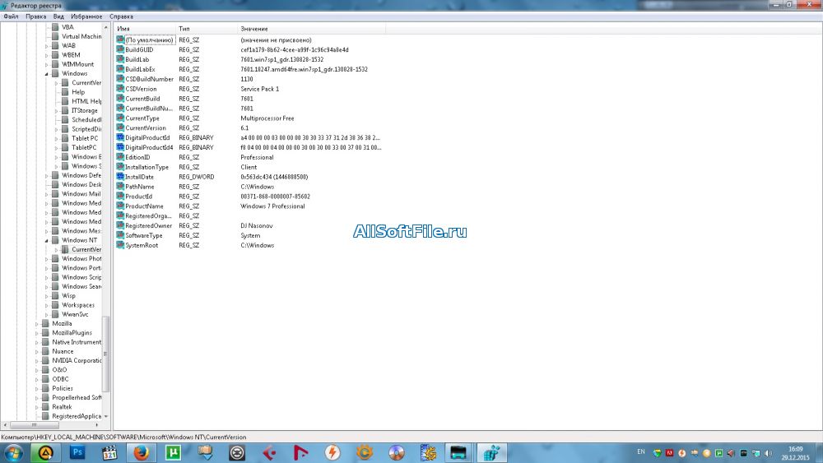Collapse the Windows key in tree
The image size is (823, 463).
point(47,74)
